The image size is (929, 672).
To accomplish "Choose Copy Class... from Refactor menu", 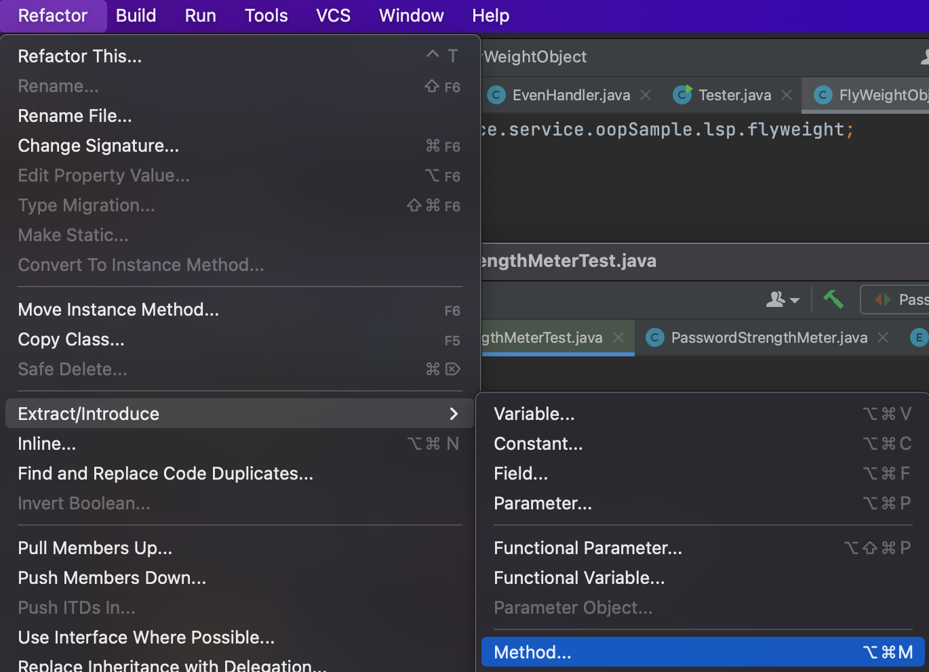I will click(x=239, y=339).
